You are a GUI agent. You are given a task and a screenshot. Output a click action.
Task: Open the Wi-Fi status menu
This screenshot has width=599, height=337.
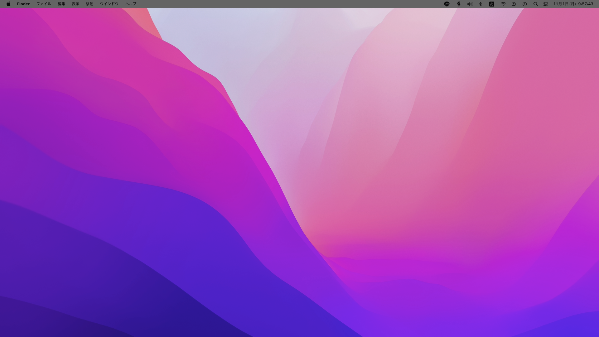tap(503, 4)
